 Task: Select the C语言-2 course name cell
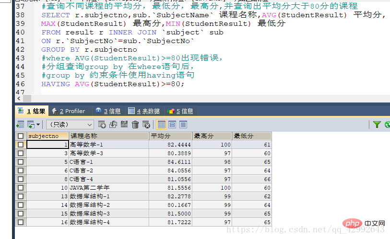click(109, 171)
